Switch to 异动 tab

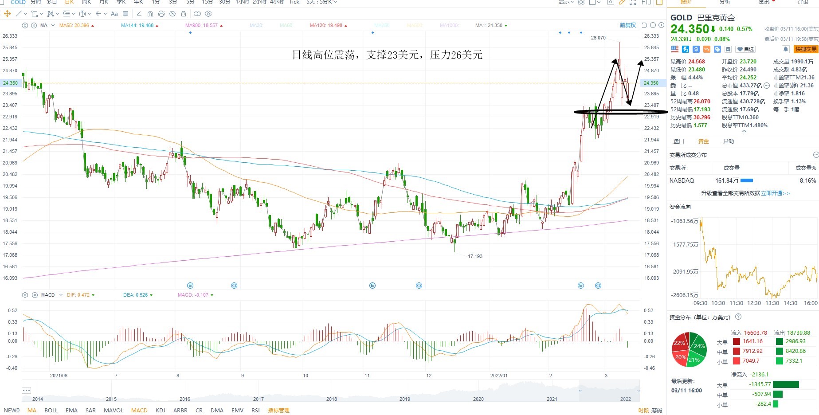[x=729, y=141]
